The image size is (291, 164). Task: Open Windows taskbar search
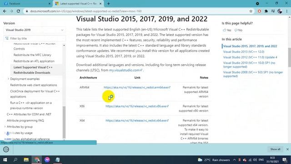tap(15, 160)
